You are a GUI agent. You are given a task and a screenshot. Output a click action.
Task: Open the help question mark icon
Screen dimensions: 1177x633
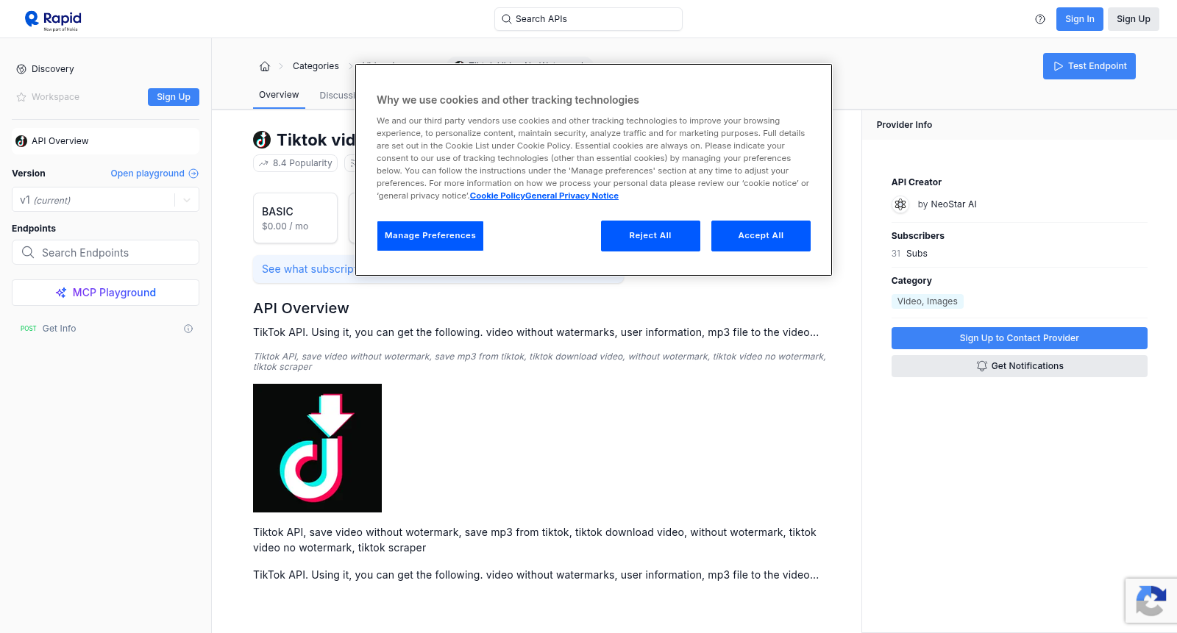click(x=1040, y=19)
